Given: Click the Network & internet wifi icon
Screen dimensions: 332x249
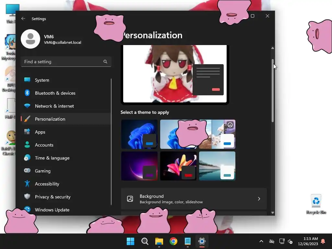Looking at the screenshot, I should [27, 106].
